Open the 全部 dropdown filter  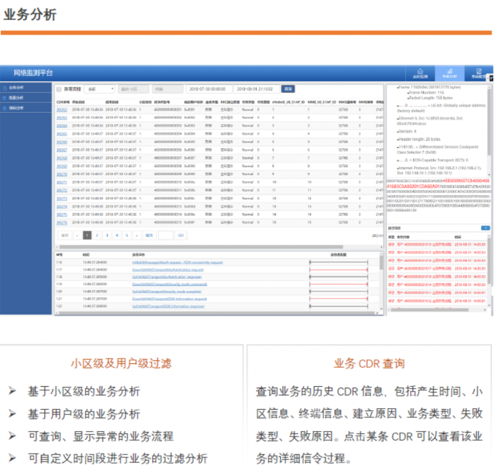pos(100,89)
